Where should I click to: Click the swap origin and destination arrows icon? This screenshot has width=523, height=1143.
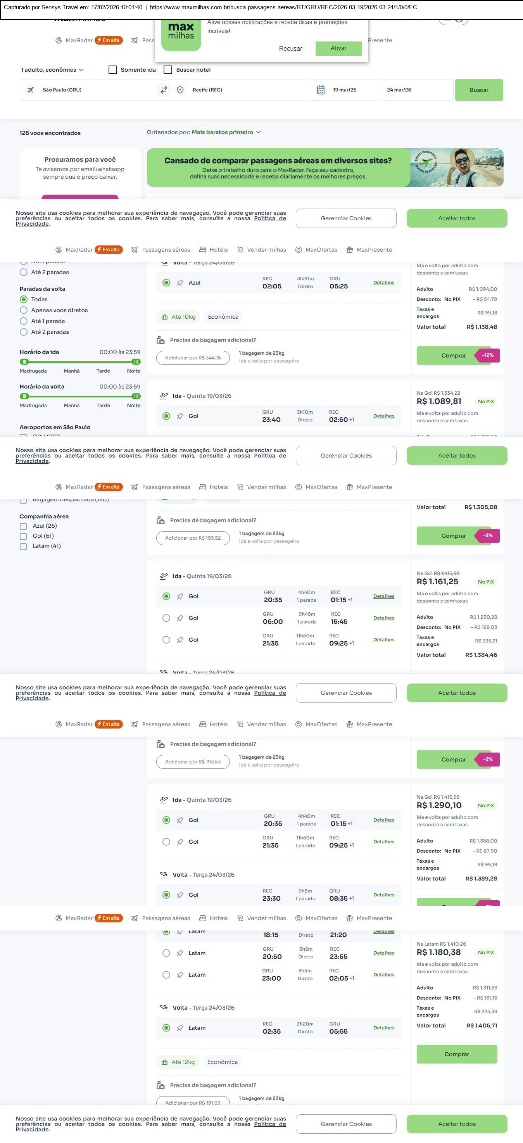point(164,90)
